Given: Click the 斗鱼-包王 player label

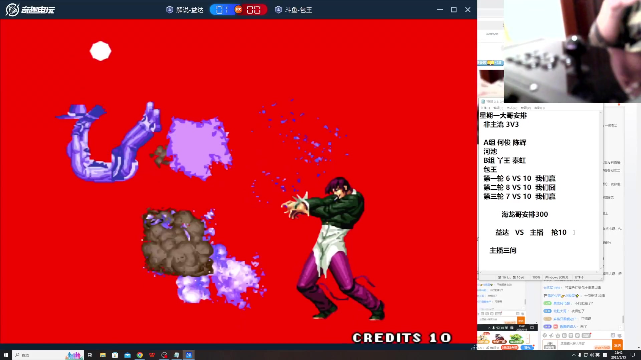Looking at the screenshot, I should point(294,10).
